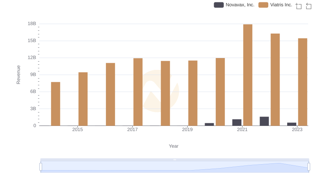
Task: Click the tallest Viatris bar for 2021
Action: point(248,75)
